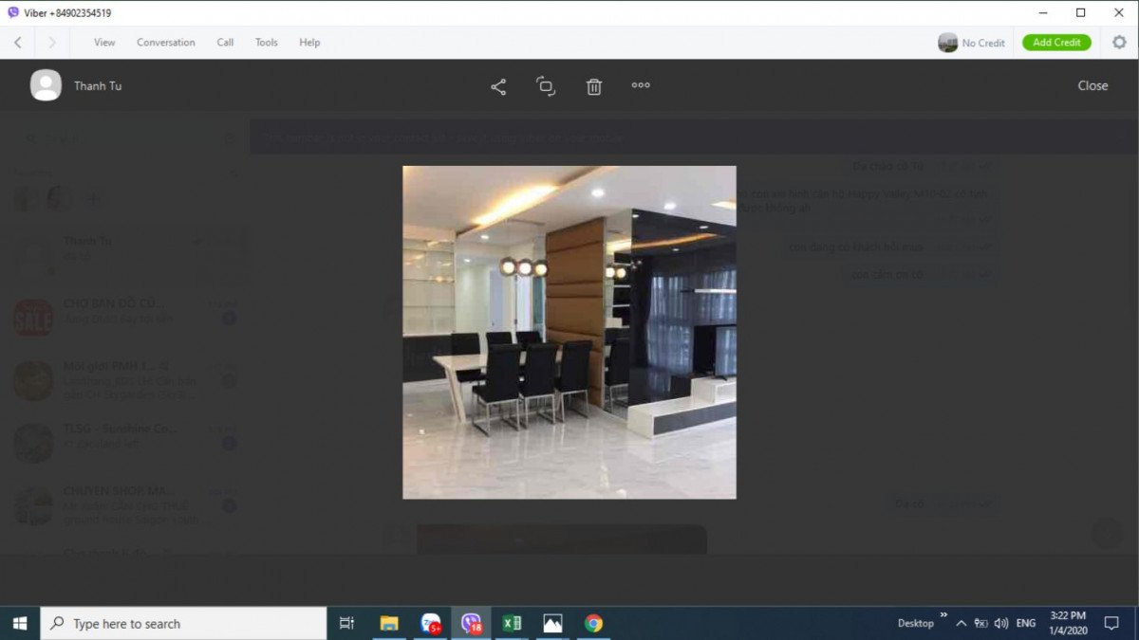Open Viber settings gear icon

pos(1119,43)
